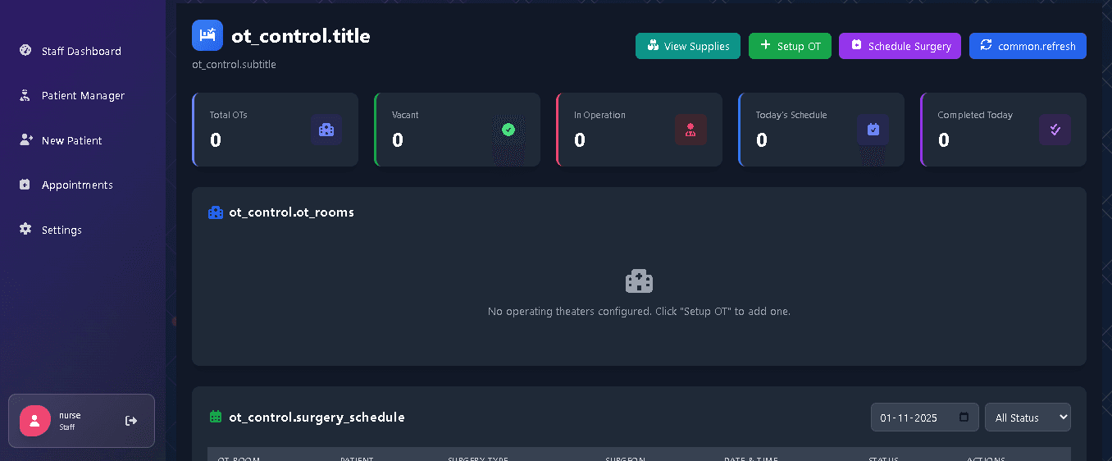The height and width of the screenshot is (461, 1112).
Task: Click the Total OTs hospital icon
Action: [326, 130]
